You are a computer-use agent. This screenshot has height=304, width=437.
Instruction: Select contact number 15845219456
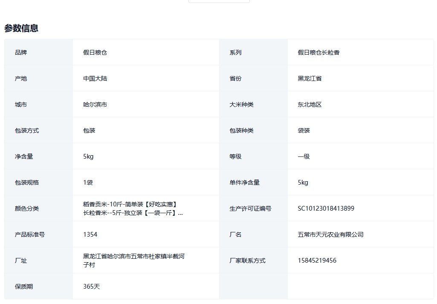[x=317, y=261]
